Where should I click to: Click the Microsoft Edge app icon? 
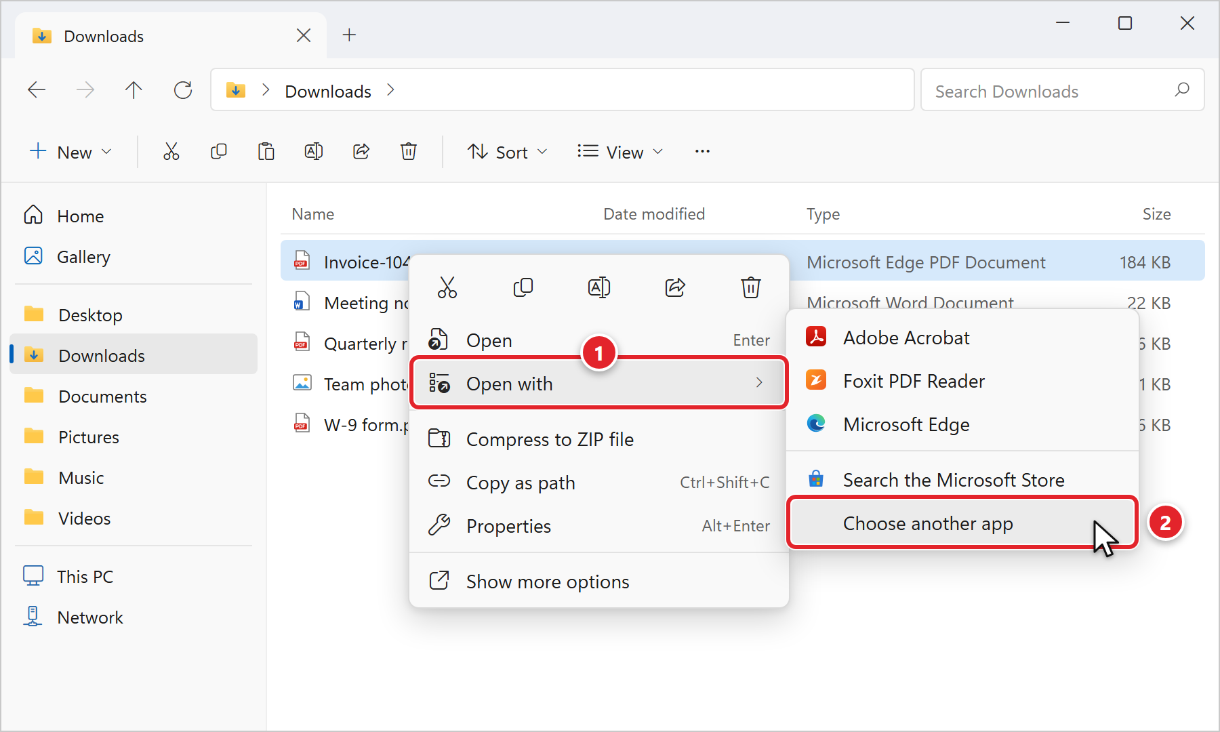pos(816,424)
